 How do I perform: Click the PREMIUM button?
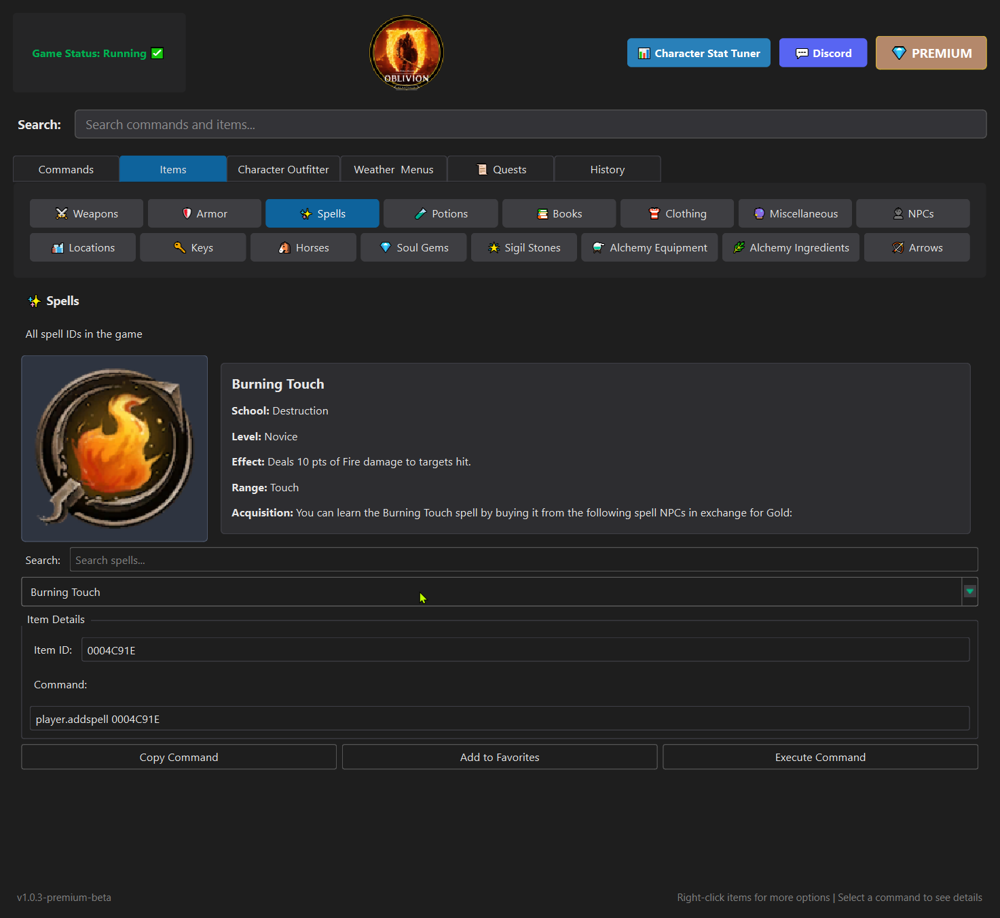tap(931, 53)
